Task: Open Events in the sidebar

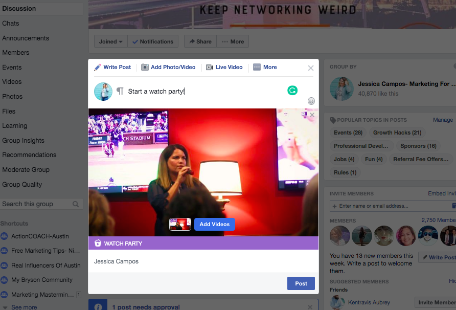Action: [12, 67]
